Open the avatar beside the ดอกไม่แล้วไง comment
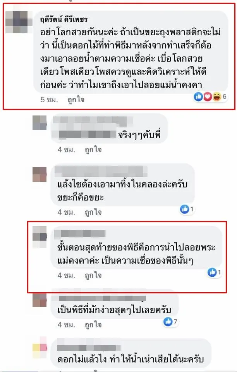 pos(39,348)
